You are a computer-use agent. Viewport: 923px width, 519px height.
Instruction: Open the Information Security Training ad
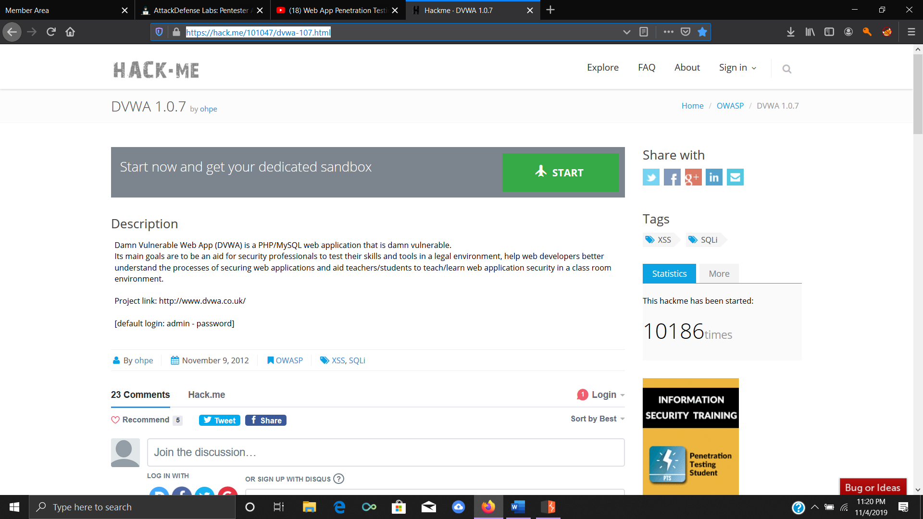coord(691,436)
